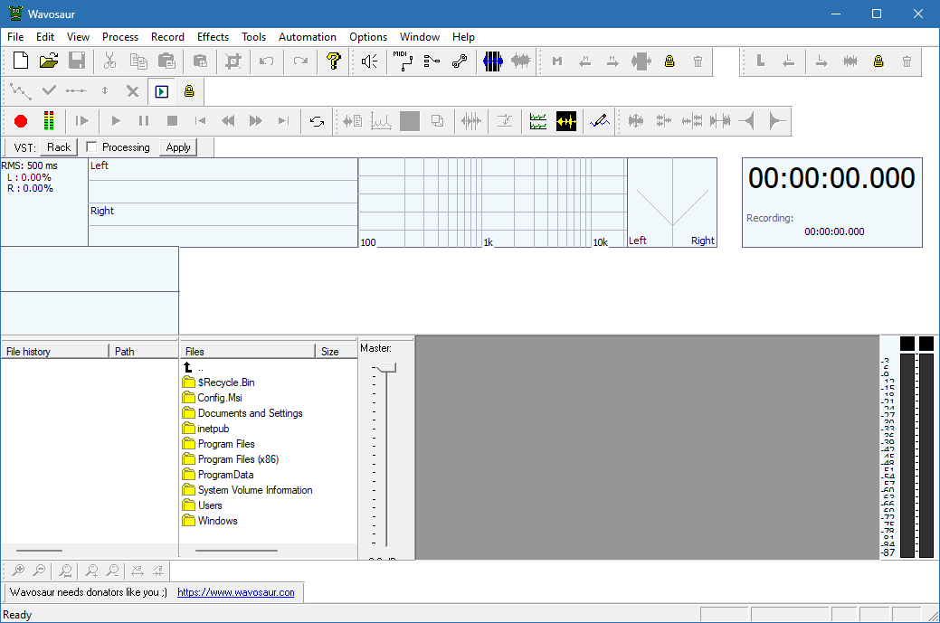Click the Rewind button

(x=228, y=121)
